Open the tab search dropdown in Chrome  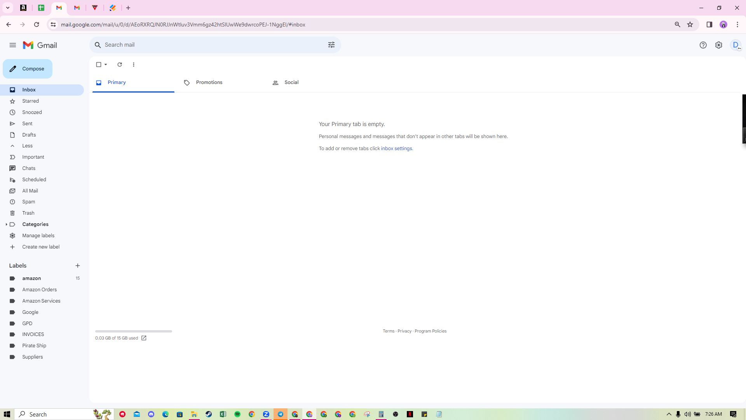[x=7, y=8]
